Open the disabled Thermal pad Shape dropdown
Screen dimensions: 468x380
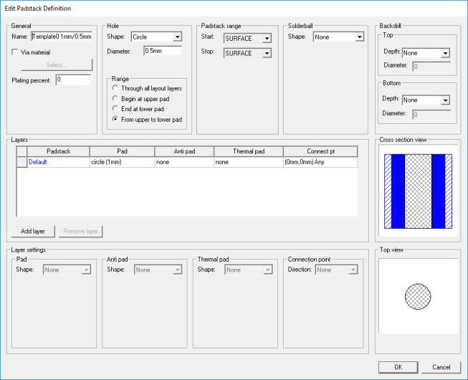(x=268, y=270)
